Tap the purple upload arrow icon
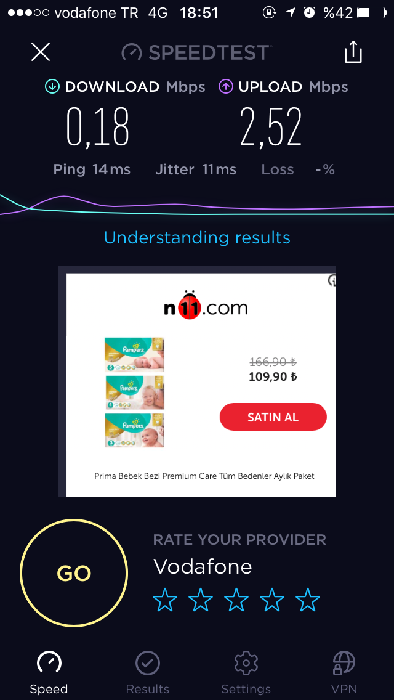This screenshot has height=700, width=394. (x=226, y=87)
